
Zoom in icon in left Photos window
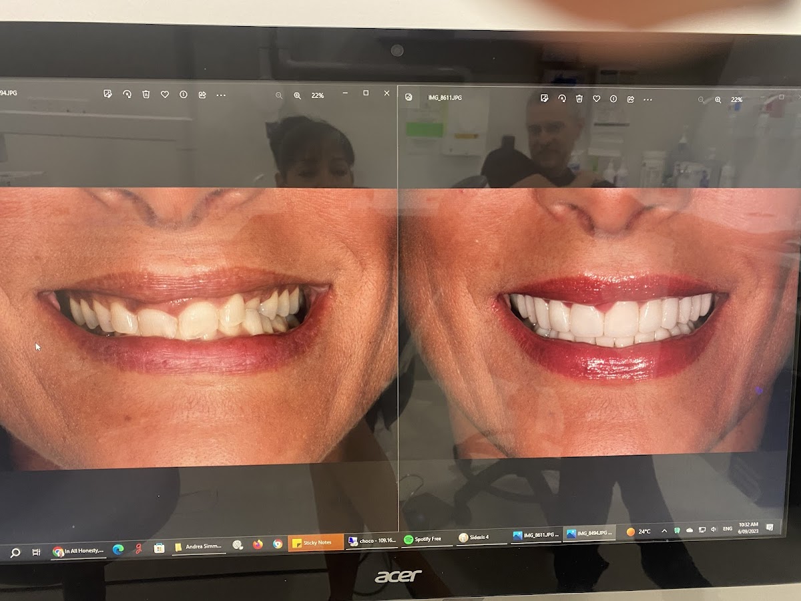(x=298, y=95)
